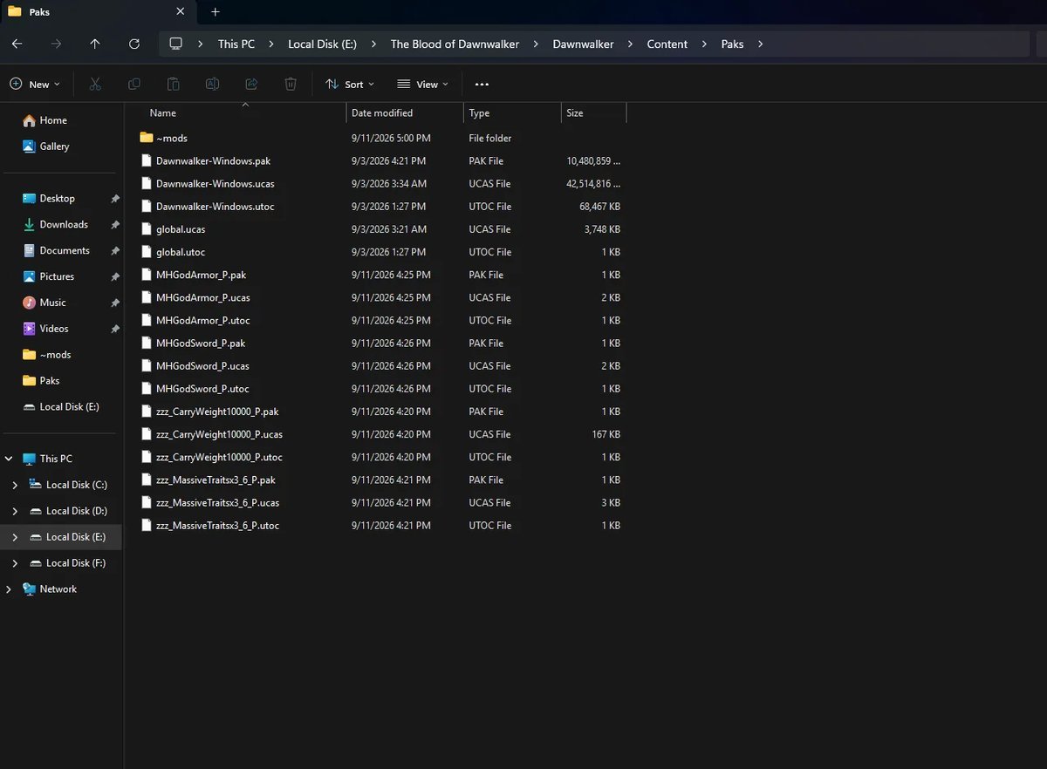Expand the Network tree node

[x=10, y=589]
